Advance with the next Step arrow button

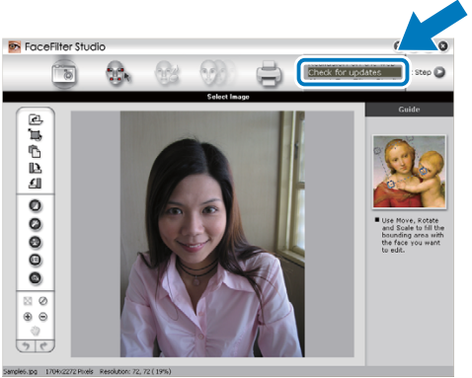[439, 72]
